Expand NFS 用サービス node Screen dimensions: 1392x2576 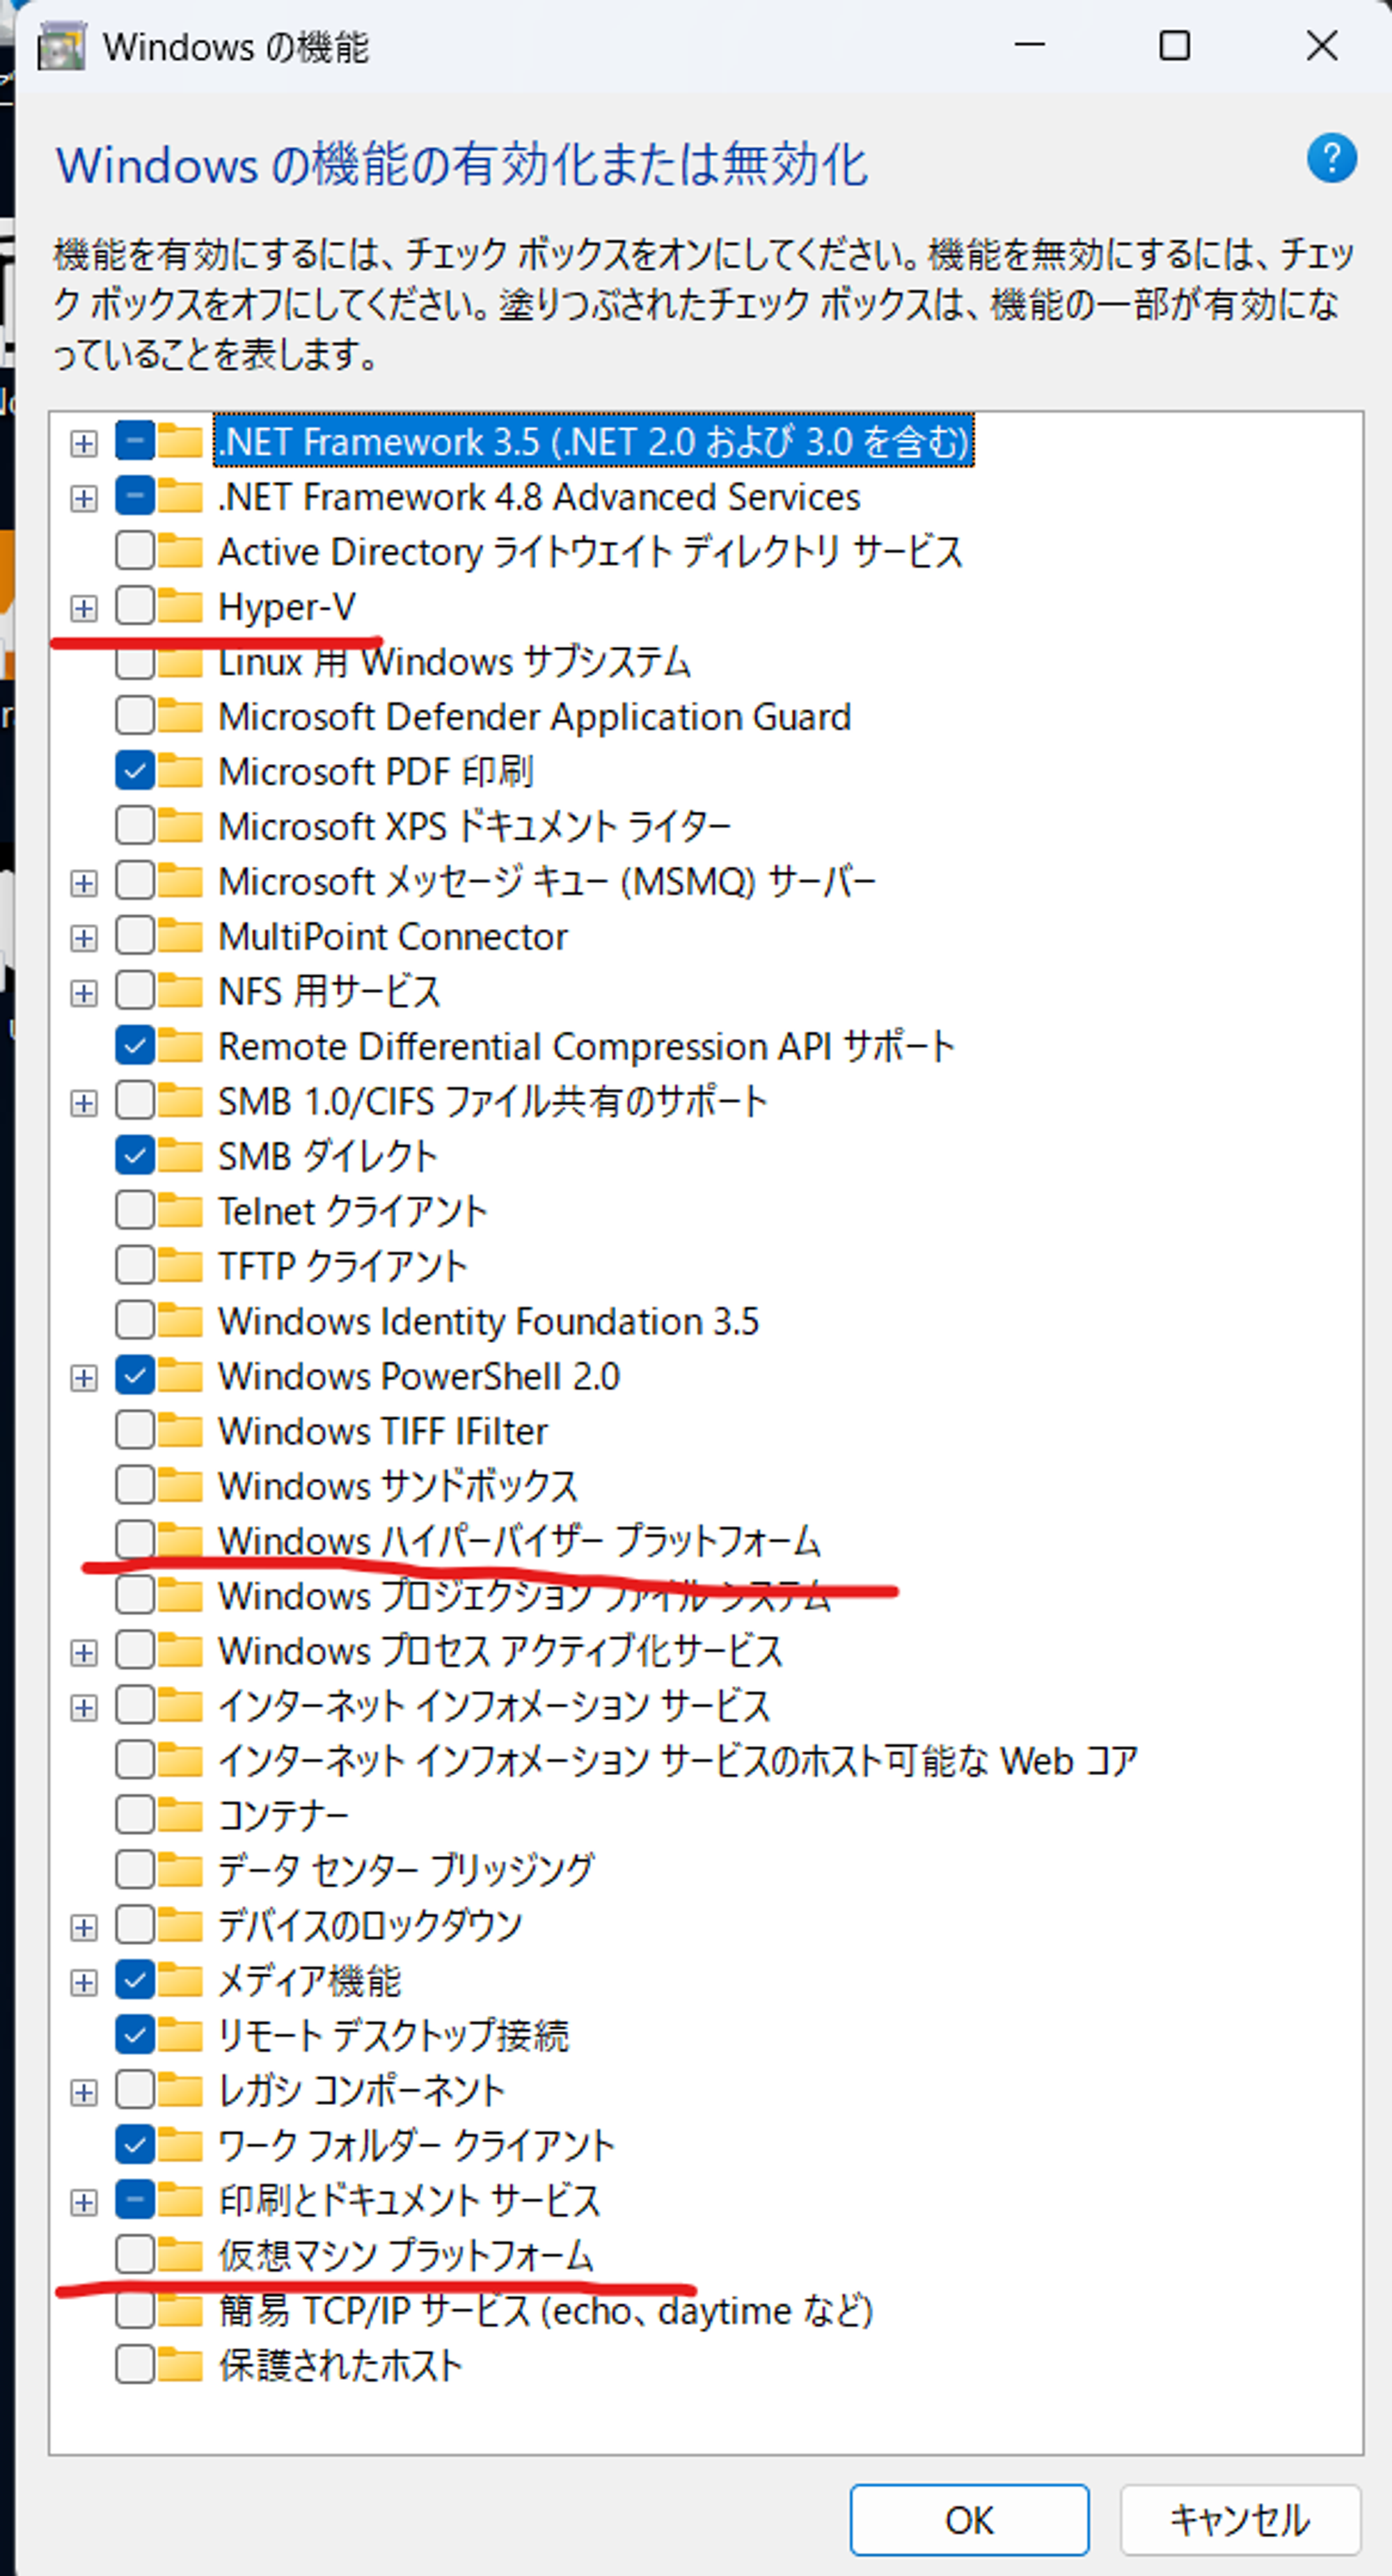point(84,993)
